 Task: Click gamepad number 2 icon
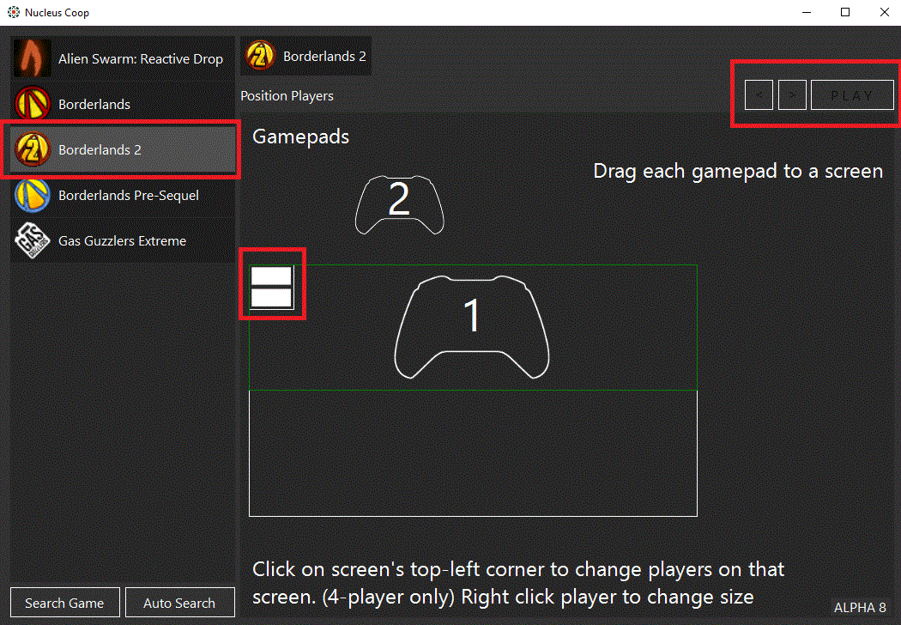coord(399,204)
